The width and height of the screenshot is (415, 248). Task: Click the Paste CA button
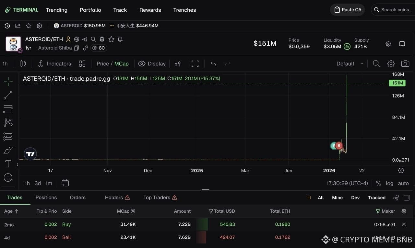coord(348,10)
